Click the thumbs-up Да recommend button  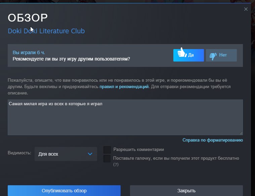(x=188, y=55)
